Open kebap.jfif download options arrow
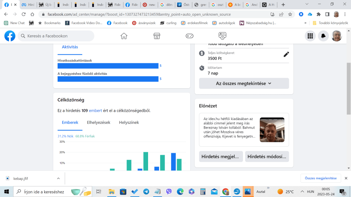Viewport: 351px width, 197px height. 58,178
